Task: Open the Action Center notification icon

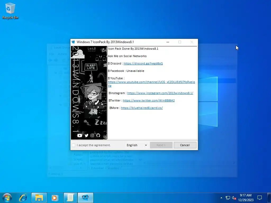Action: point(260,198)
